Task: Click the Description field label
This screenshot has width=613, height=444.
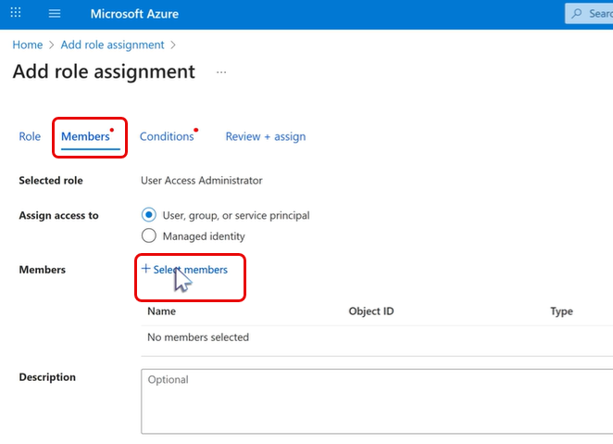Action: (47, 377)
